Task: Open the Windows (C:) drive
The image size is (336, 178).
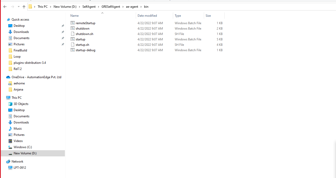Action: [x=22, y=147]
